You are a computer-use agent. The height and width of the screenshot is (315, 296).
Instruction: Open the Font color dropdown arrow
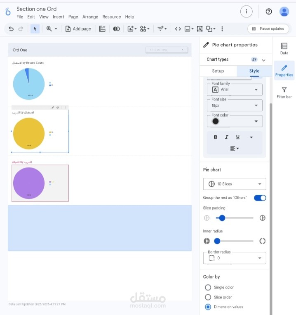256,121
